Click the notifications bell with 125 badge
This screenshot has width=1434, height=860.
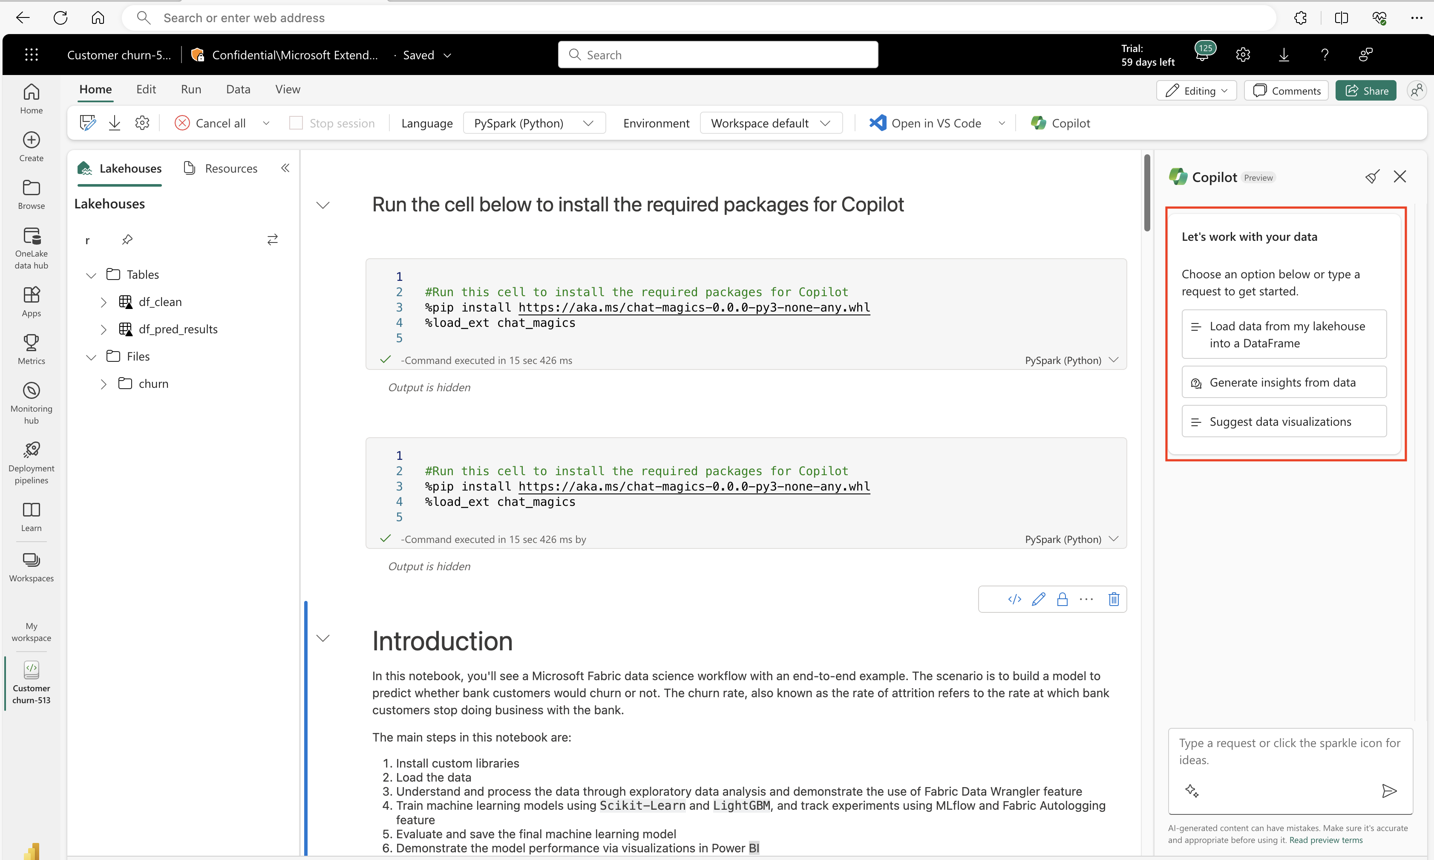coord(1204,53)
